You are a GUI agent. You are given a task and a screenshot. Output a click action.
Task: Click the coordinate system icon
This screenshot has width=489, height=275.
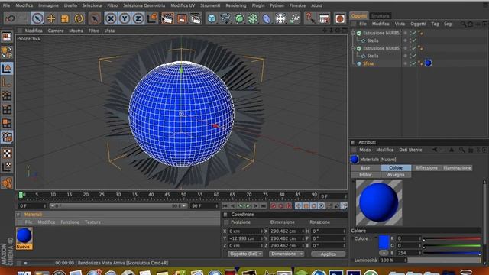click(152, 18)
